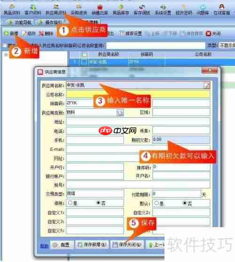Viewport: 235px width, 262px height.
Task: Click the 自定义1 input field
Action: pos(95,213)
